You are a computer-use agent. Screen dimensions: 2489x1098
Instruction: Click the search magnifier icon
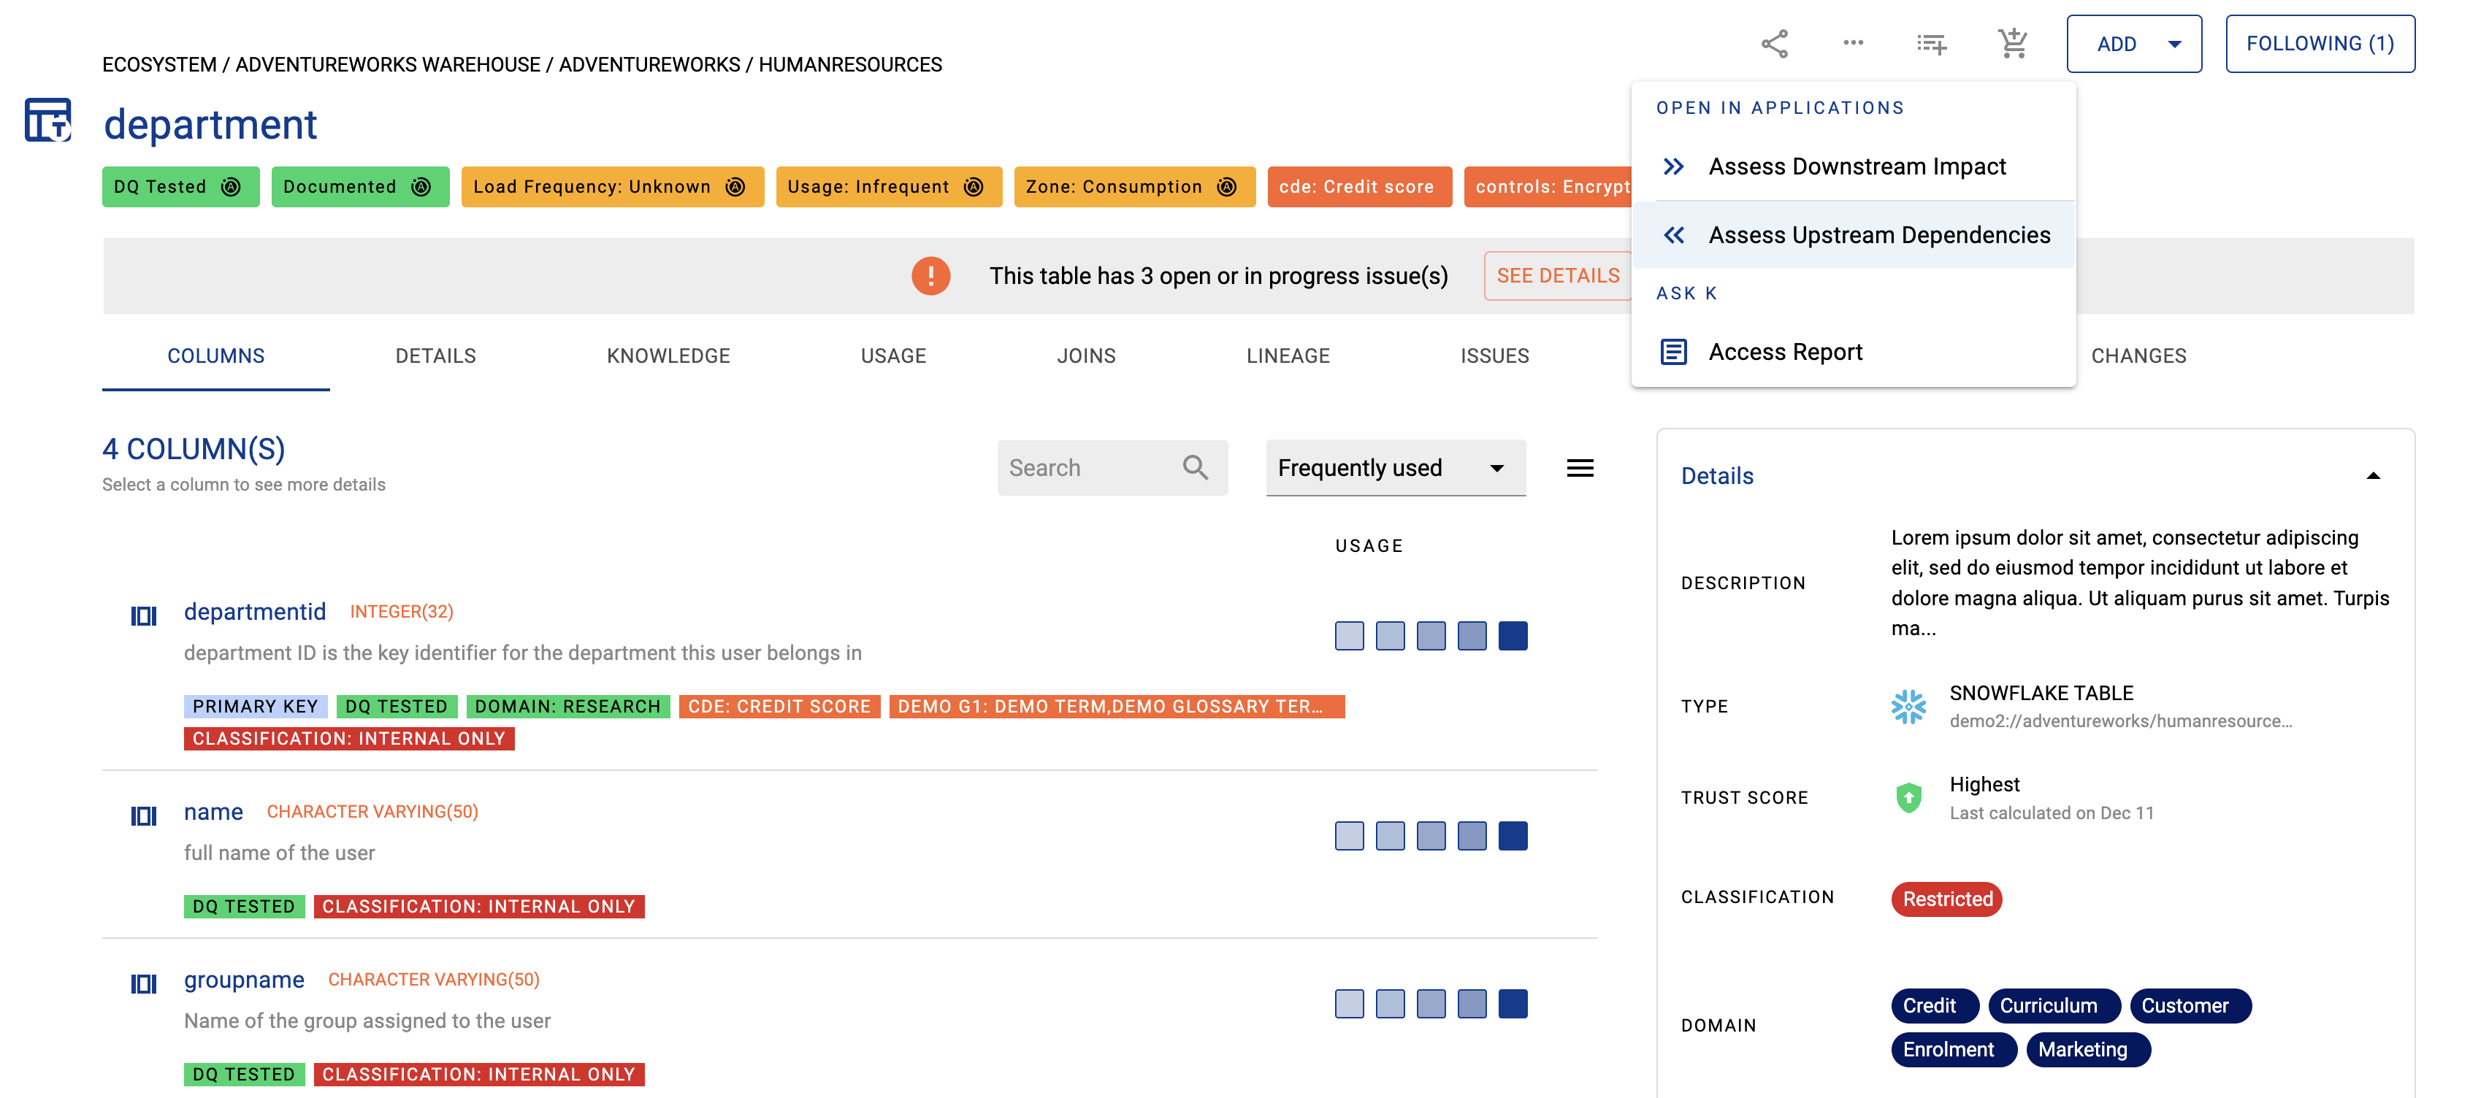1196,467
